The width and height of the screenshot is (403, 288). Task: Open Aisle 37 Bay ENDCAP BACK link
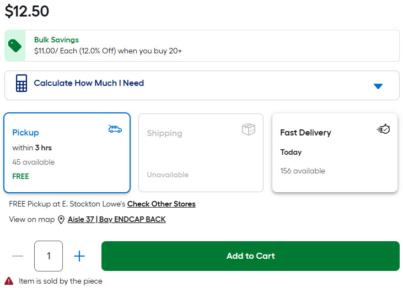[116, 220]
